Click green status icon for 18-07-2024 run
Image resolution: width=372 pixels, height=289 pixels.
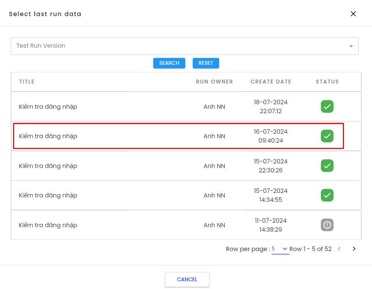[327, 107]
